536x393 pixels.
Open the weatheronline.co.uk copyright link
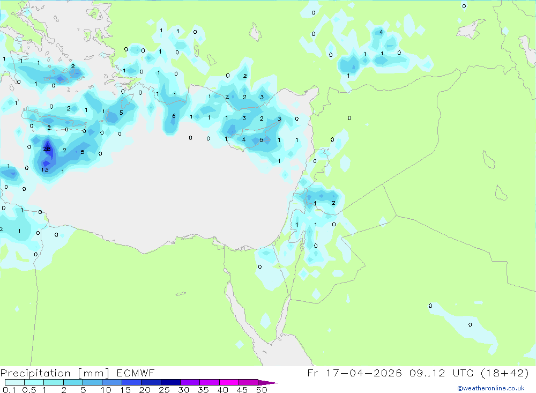click(x=491, y=388)
